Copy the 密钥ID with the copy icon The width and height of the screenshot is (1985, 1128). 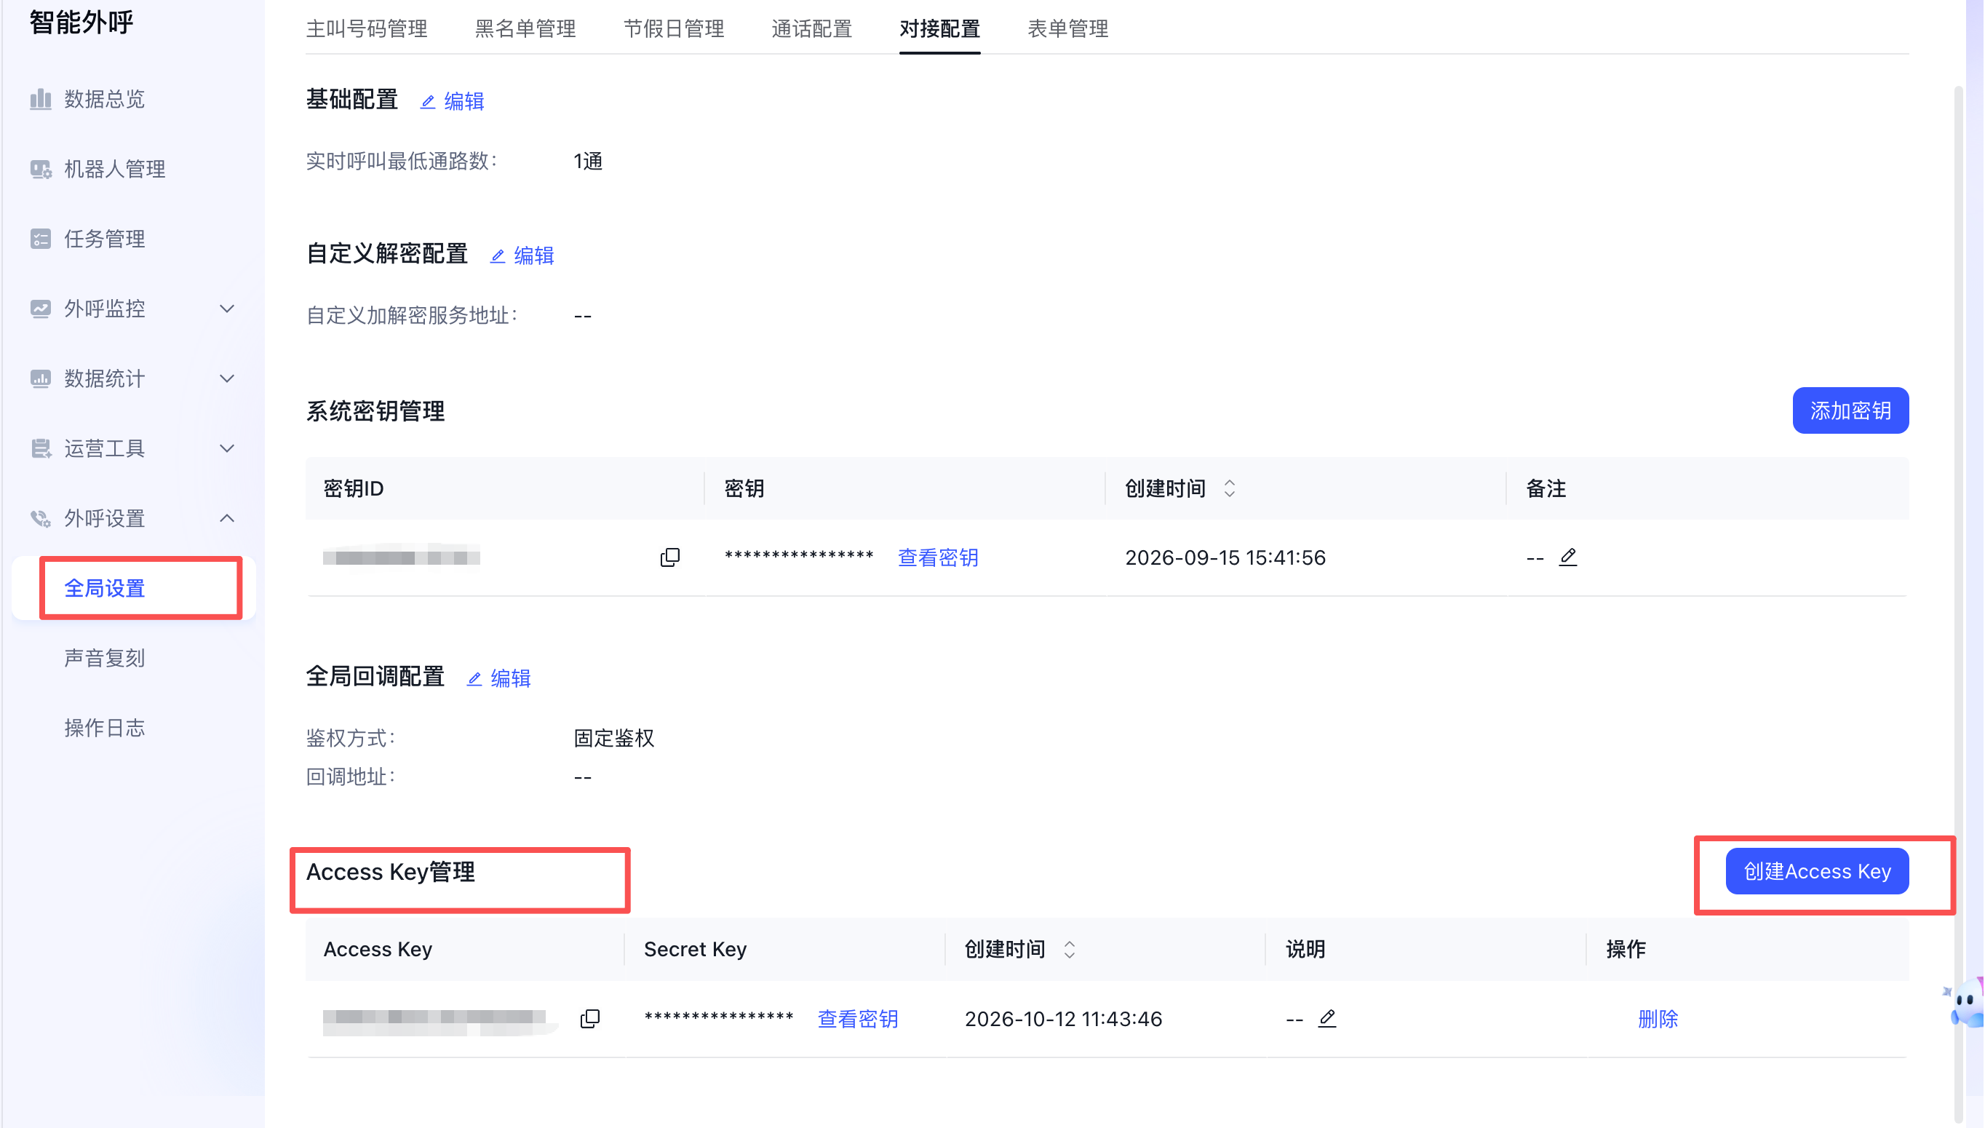point(670,557)
